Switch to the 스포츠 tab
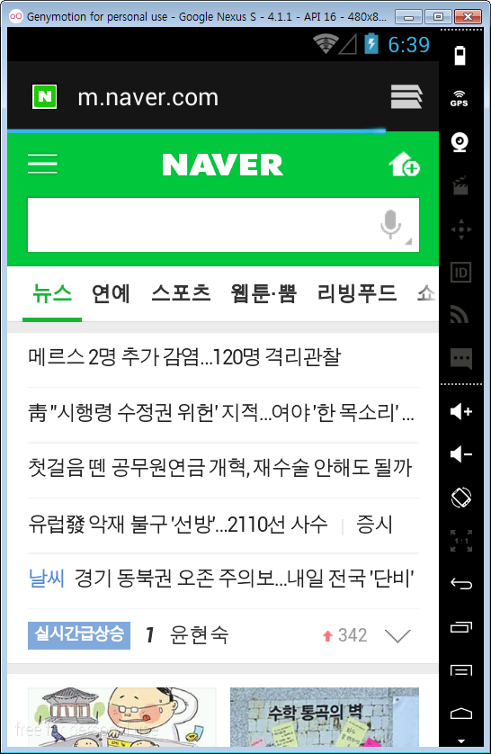Screen dimensions: 491x754 [181, 292]
